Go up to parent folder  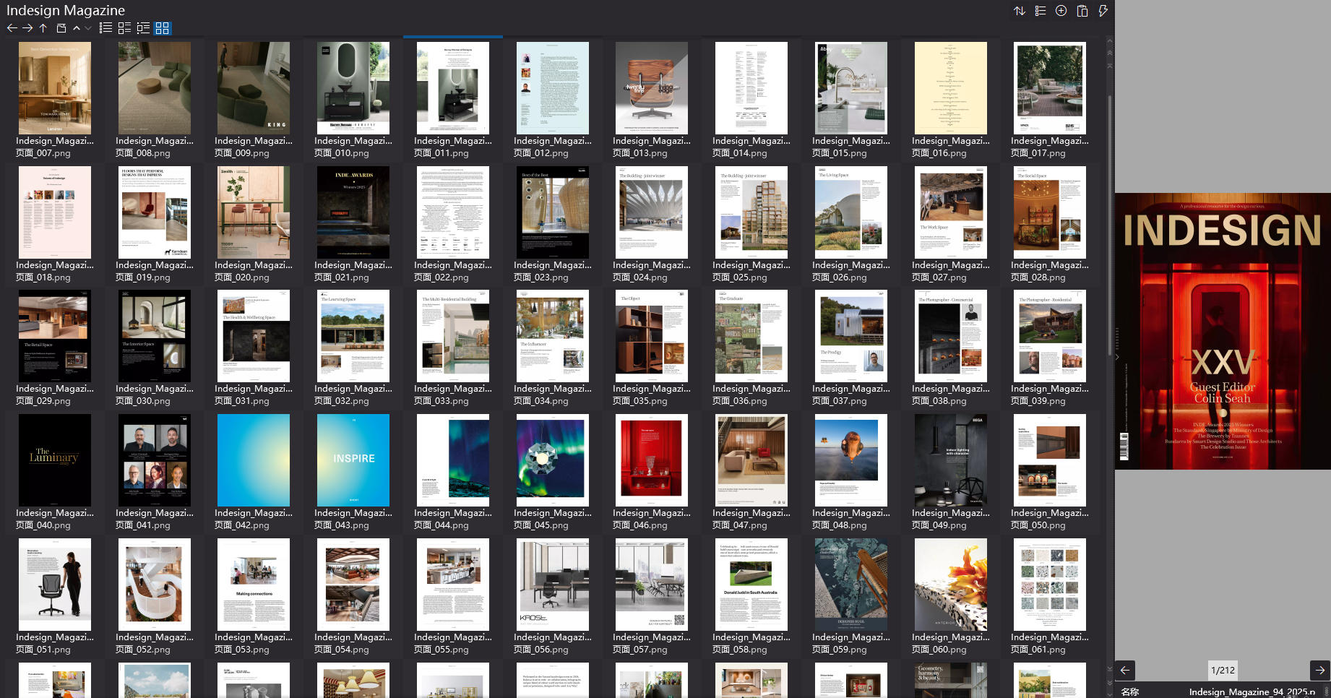click(43, 28)
